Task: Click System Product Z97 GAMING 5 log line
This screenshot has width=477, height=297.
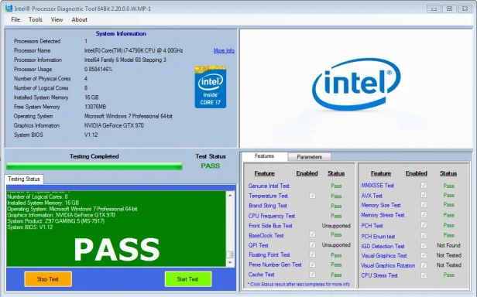Action: point(56,221)
